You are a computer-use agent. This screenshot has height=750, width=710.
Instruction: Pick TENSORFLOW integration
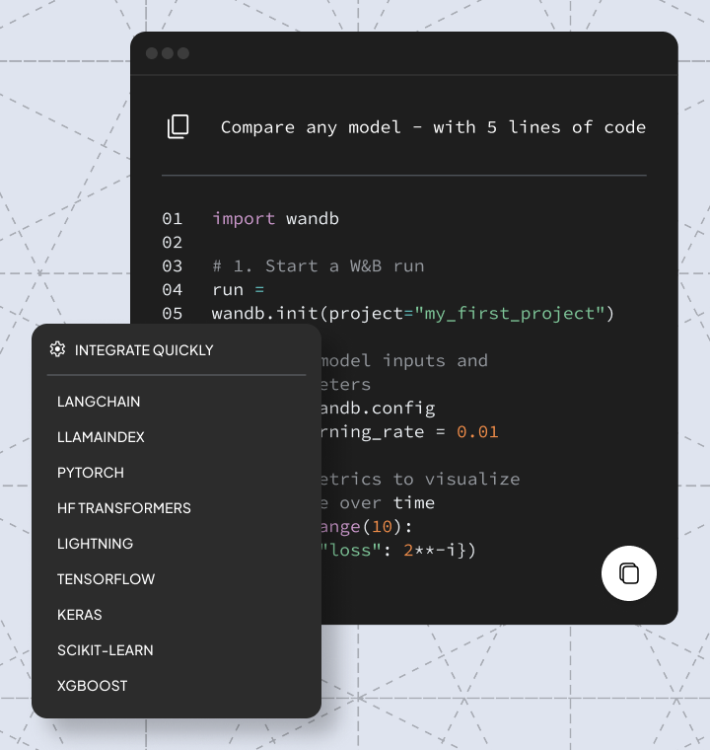pyautogui.click(x=106, y=579)
